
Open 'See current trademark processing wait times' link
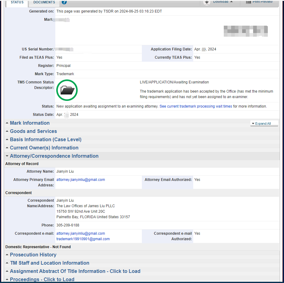(x=196, y=106)
